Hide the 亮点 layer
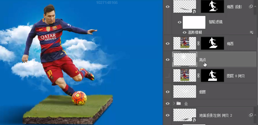This screenshot has width=258, height=125. pos(167,60)
